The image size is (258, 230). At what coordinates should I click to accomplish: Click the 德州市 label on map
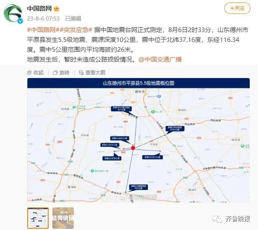(x=140, y=92)
